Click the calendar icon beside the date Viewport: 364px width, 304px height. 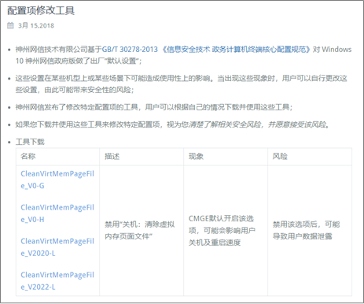point(10,25)
